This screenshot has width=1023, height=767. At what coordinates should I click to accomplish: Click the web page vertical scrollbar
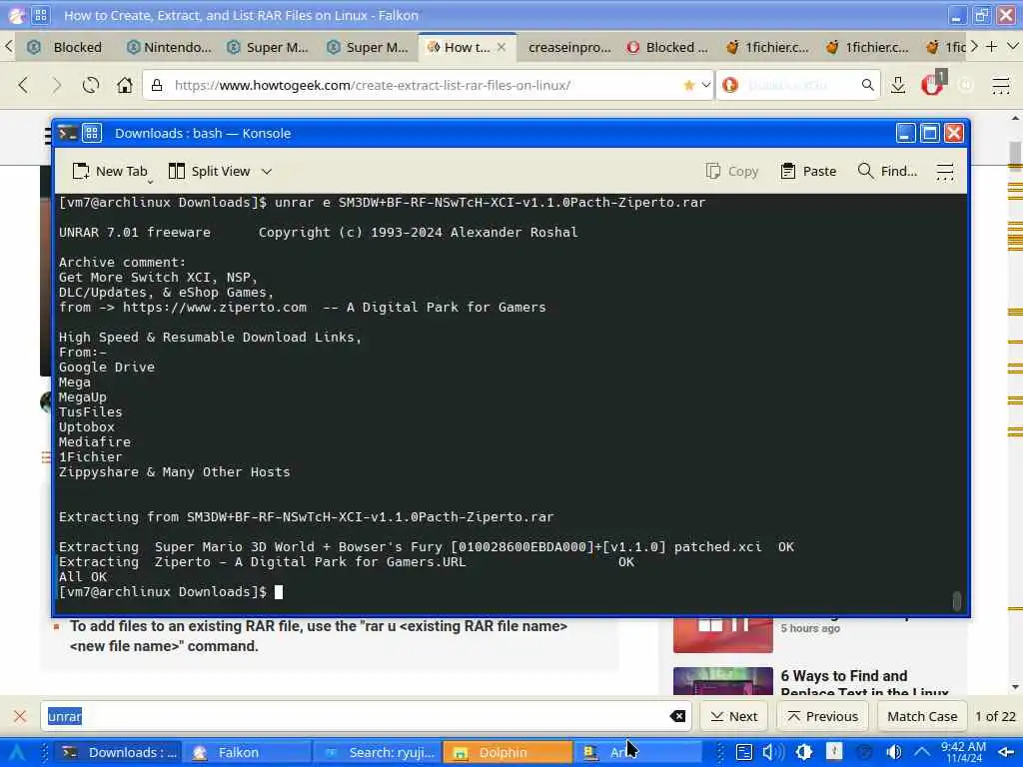(x=1015, y=156)
